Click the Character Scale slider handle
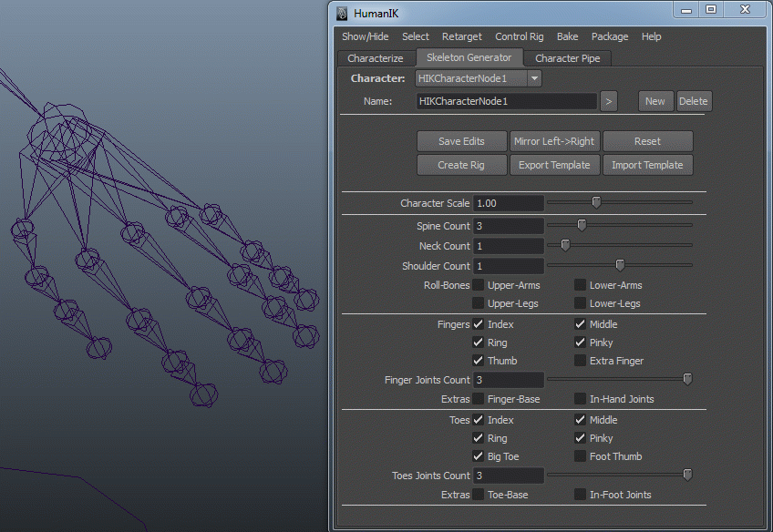The width and height of the screenshot is (773, 532). pyautogui.click(x=596, y=202)
